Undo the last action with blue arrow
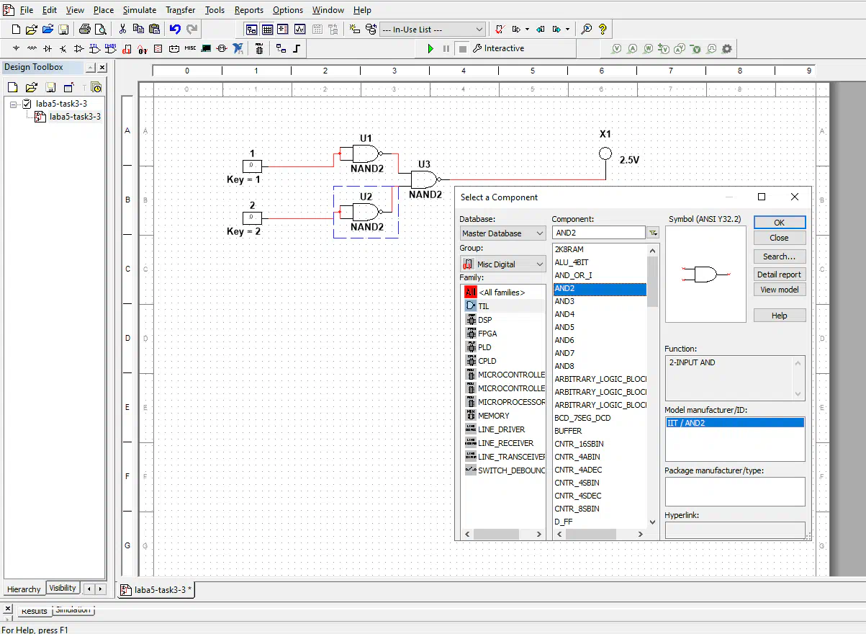The image size is (866, 634). (x=175, y=30)
